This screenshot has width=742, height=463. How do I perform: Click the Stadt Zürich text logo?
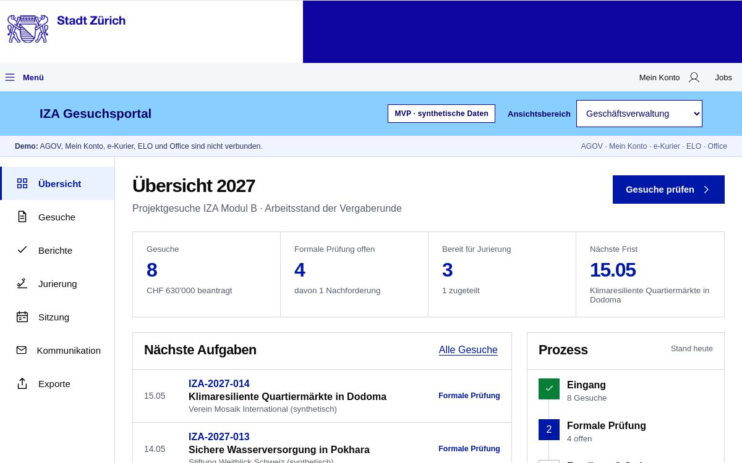(x=91, y=20)
